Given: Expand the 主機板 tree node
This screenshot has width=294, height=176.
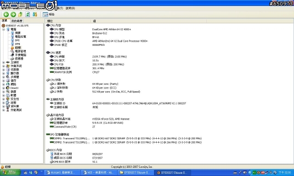Looking at the screenshot, I should [3, 62].
